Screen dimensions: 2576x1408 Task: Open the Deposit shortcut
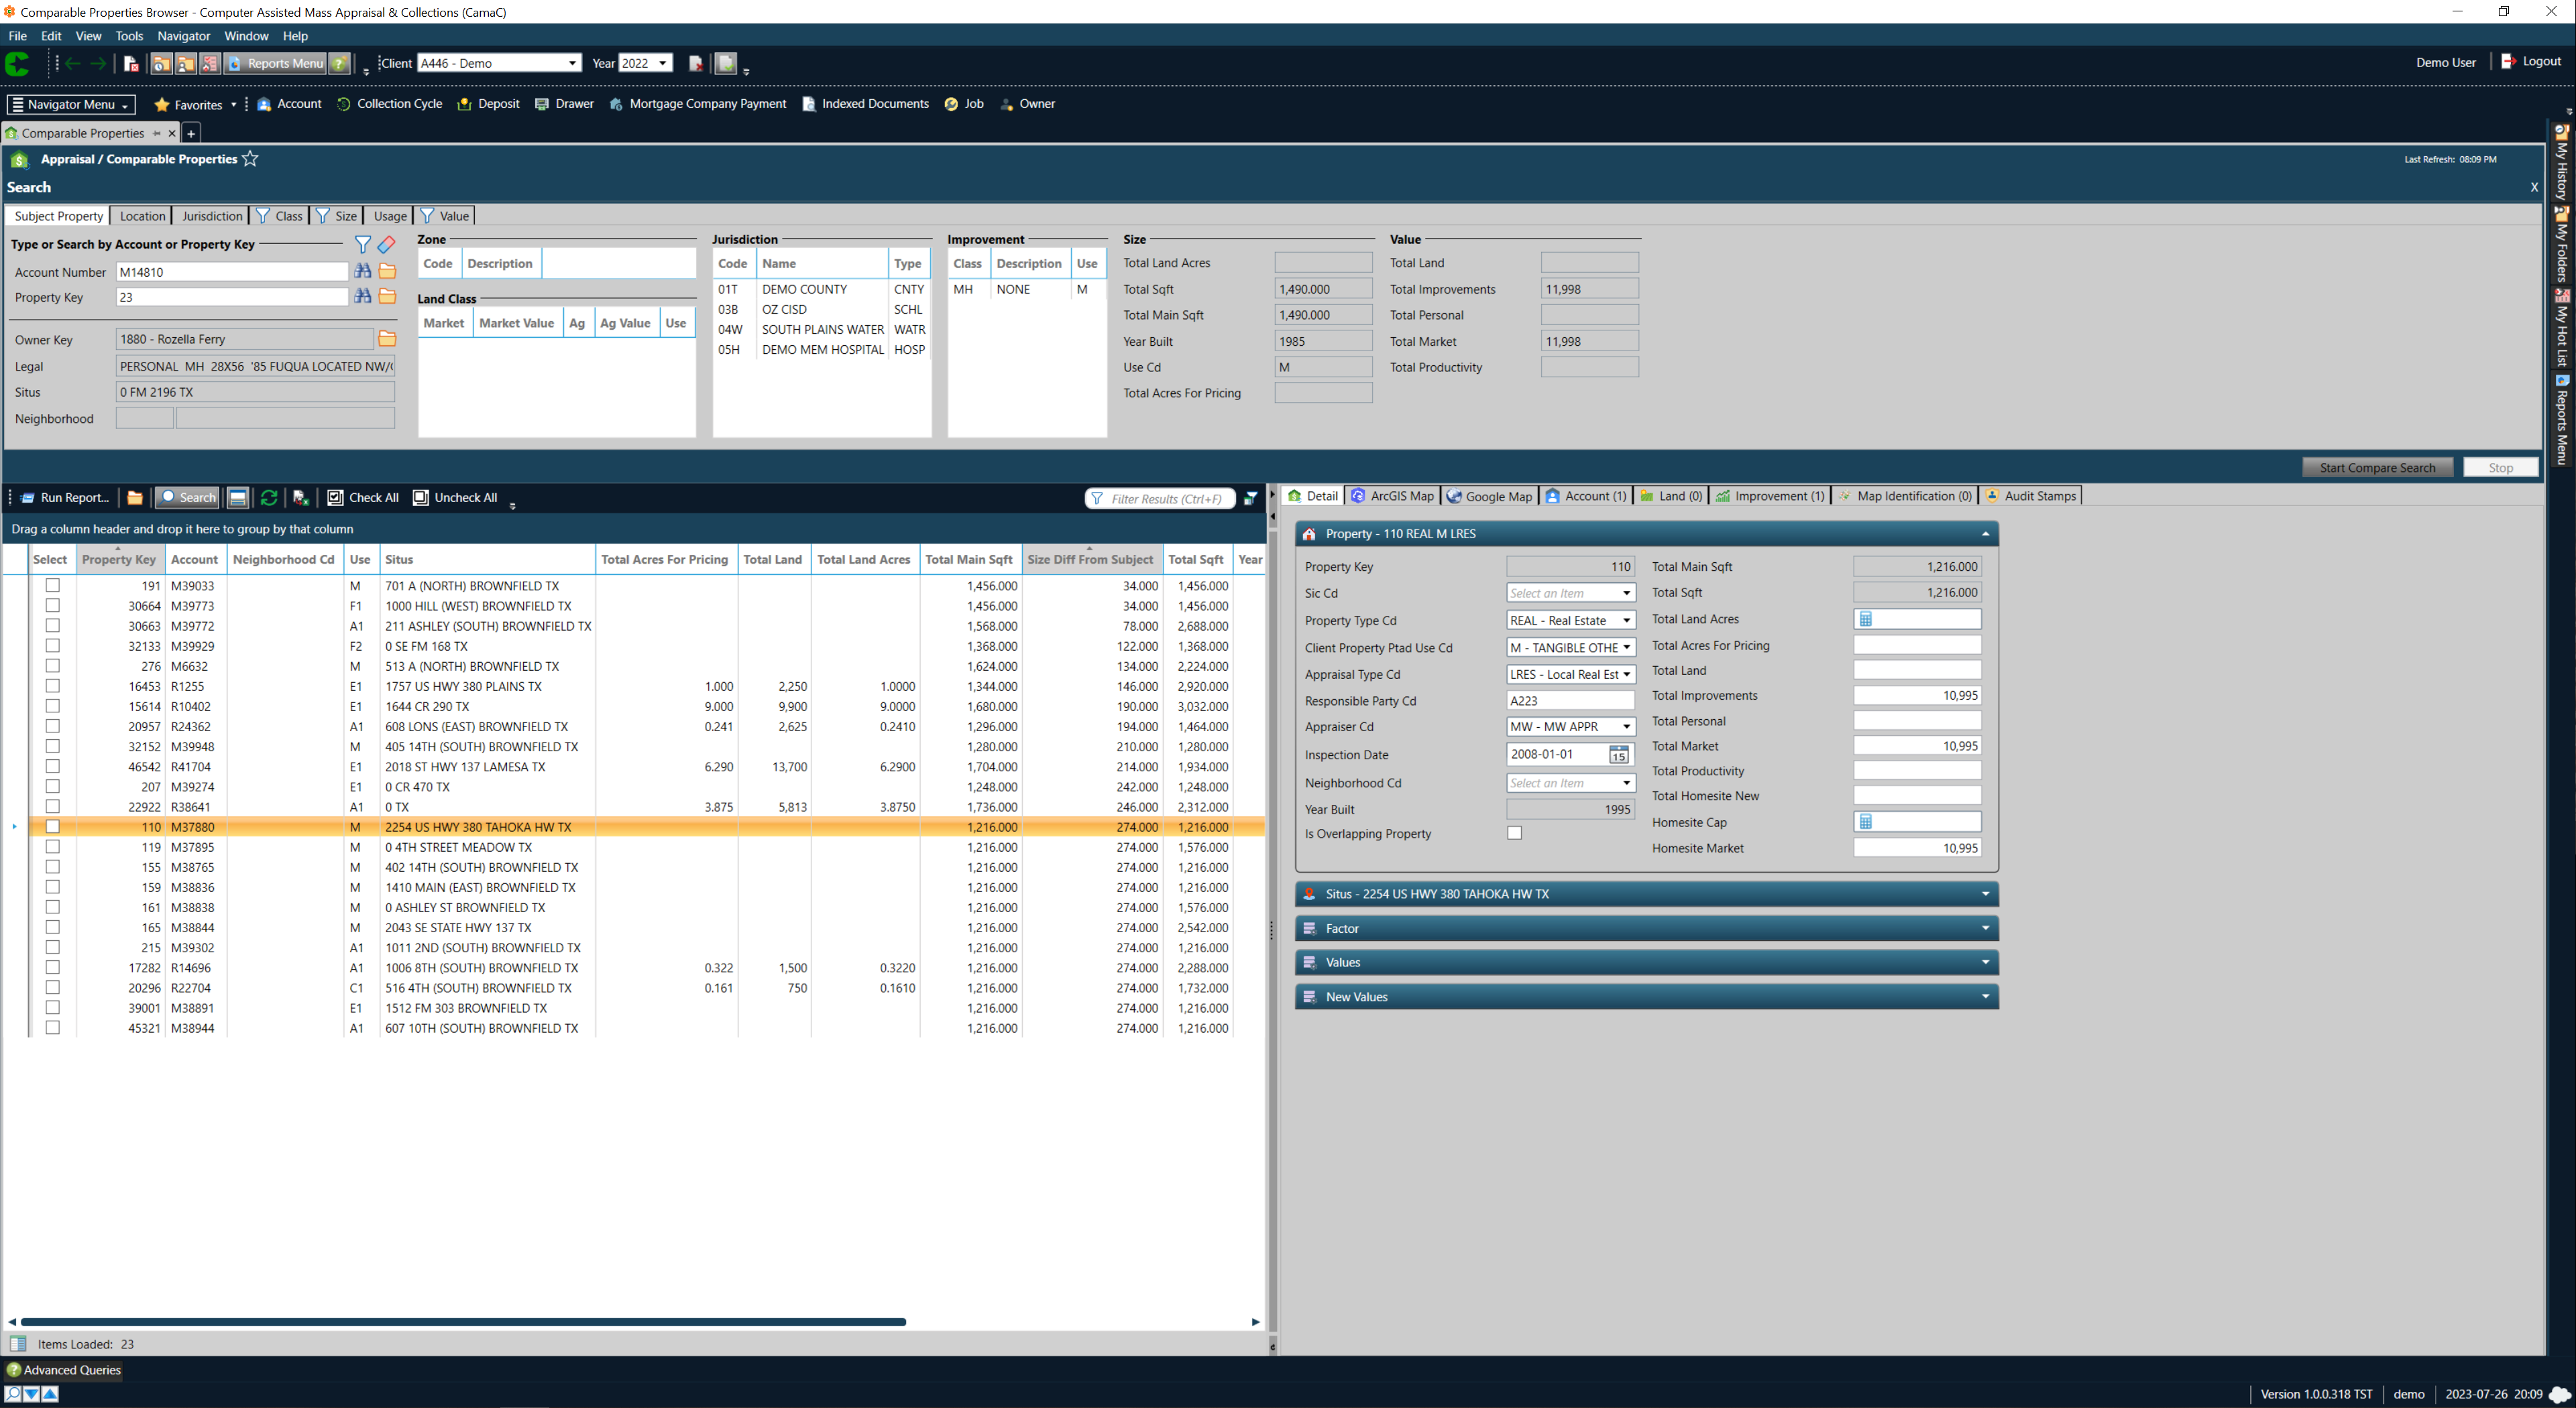(488, 104)
